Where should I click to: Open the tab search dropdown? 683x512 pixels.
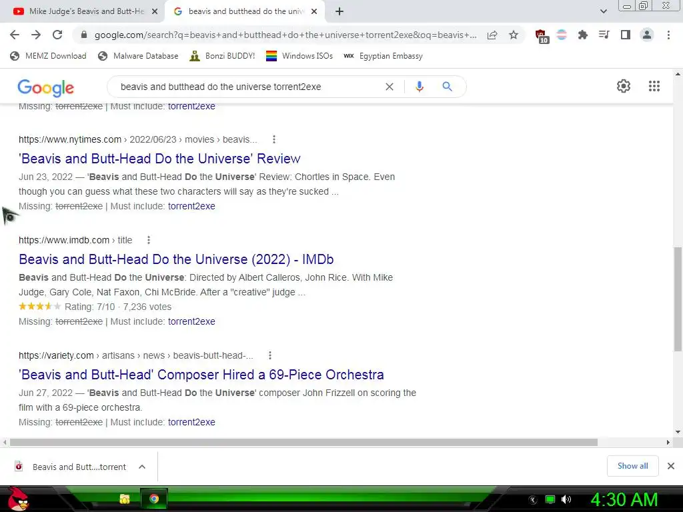[603, 11]
